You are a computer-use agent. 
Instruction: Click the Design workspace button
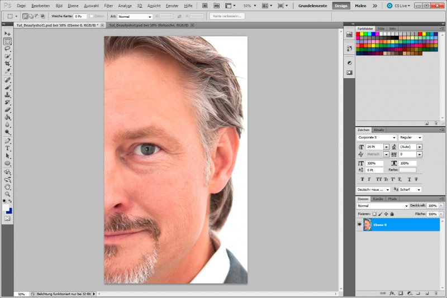(341, 6)
